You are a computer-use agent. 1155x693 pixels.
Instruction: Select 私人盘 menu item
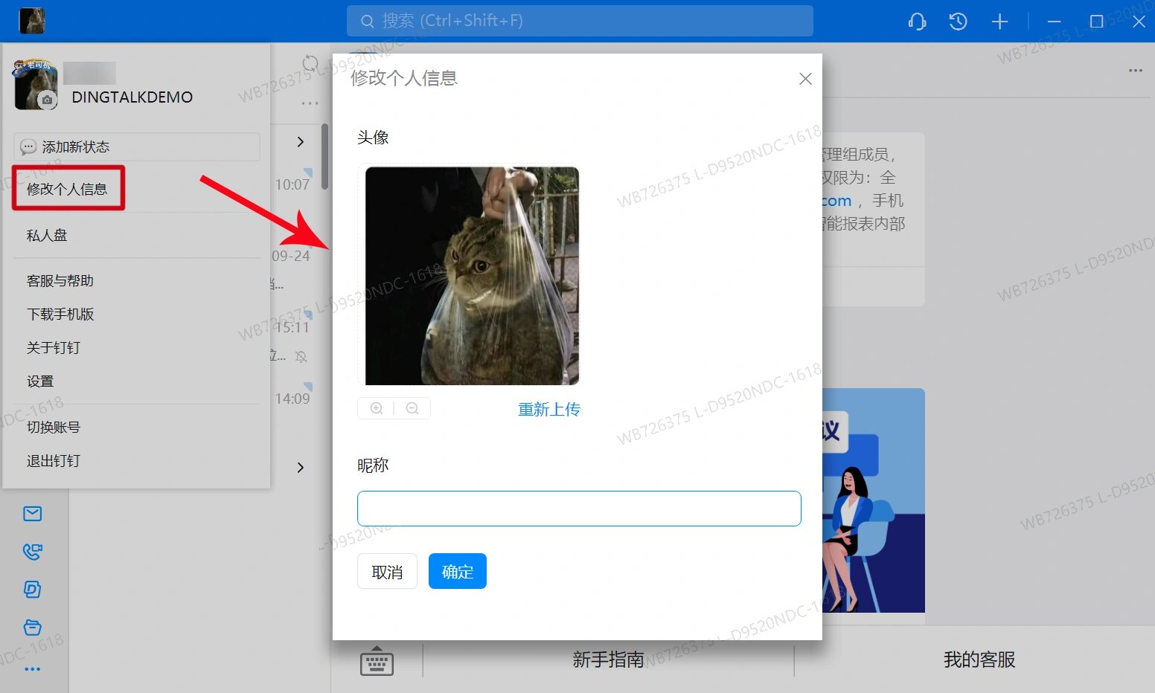pyautogui.click(x=47, y=236)
